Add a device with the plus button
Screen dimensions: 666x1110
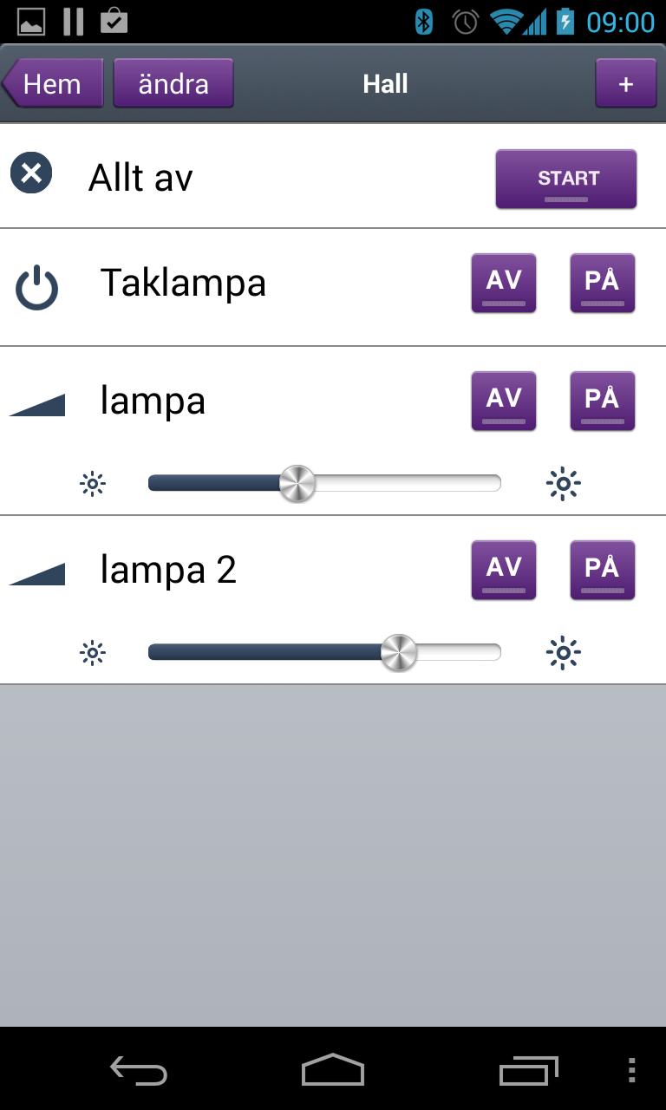pyautogui.click(x=625, y=84)
